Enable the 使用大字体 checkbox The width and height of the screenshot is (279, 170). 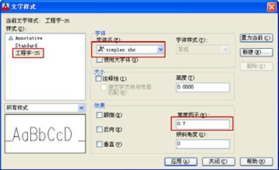(x=99, y=60)
